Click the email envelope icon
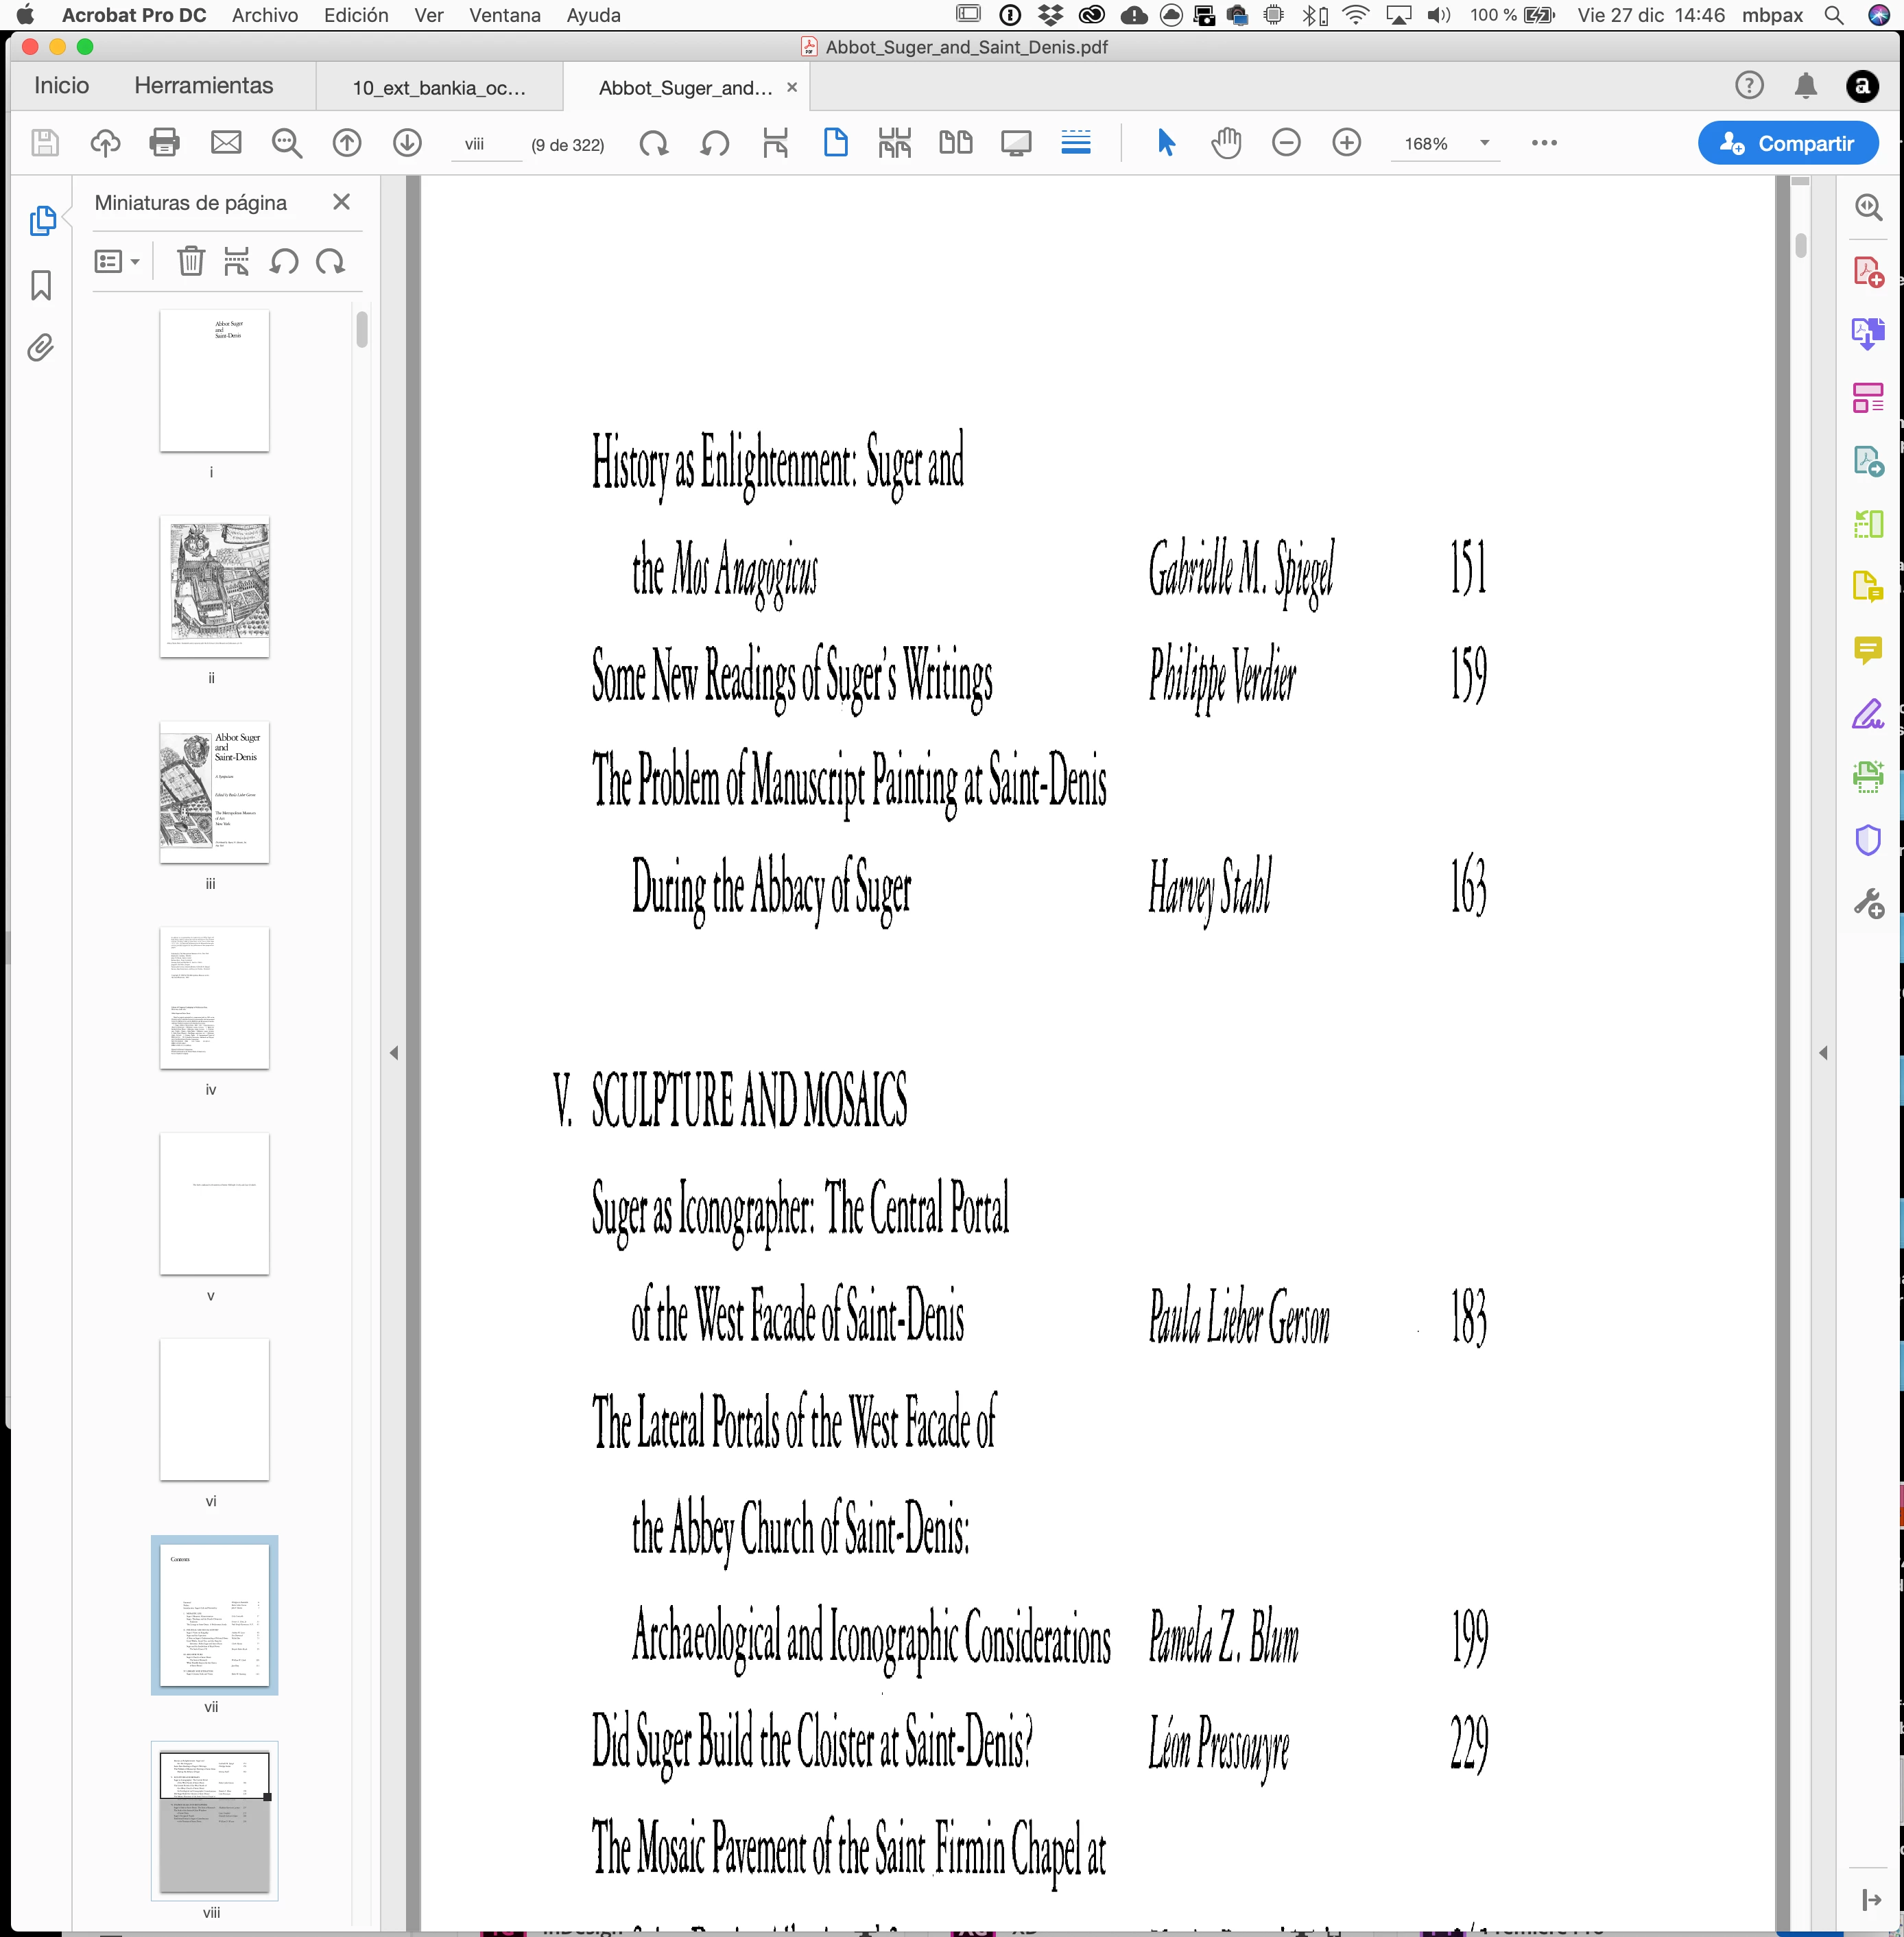1904x1937 pixels. 226,143
